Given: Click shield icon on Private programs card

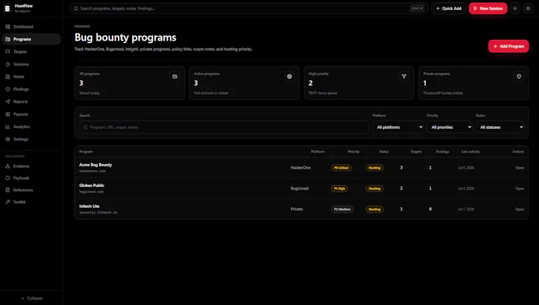Looking at the screenshot, I should 519,76.
